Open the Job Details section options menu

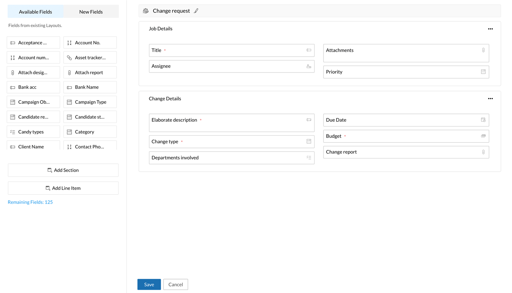pos(490,29)
